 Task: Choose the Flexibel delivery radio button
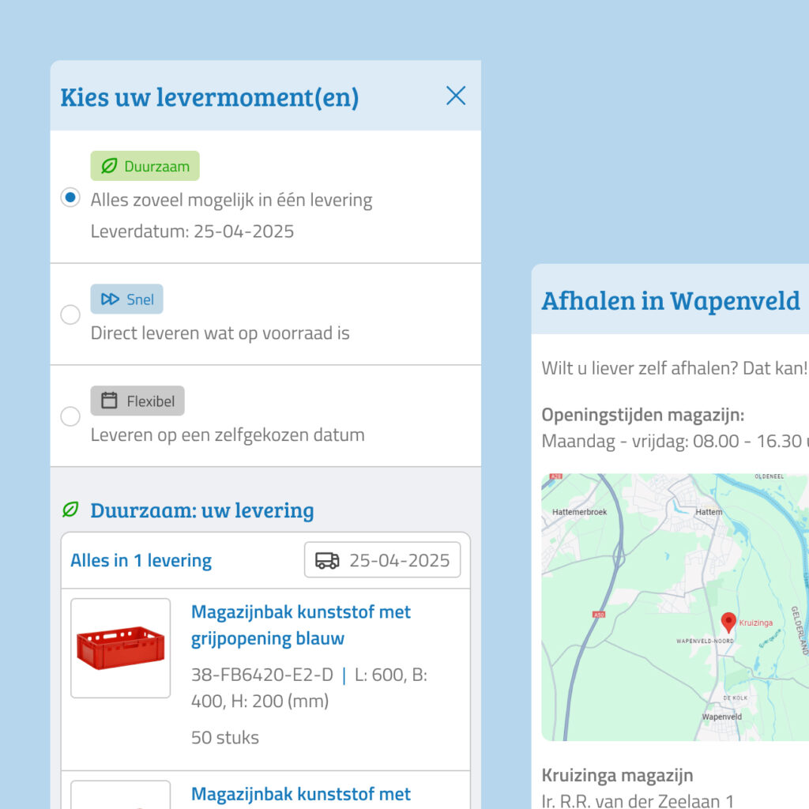pyautogui.click(x=70, y=416)
